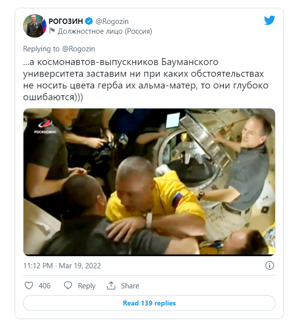Click the Должностное лицо (Россия) label
Viewport: 301px width, 325px height.
tap(105, 31)
